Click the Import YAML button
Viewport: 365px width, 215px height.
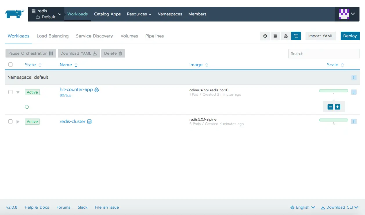click(x=321, y=36)
